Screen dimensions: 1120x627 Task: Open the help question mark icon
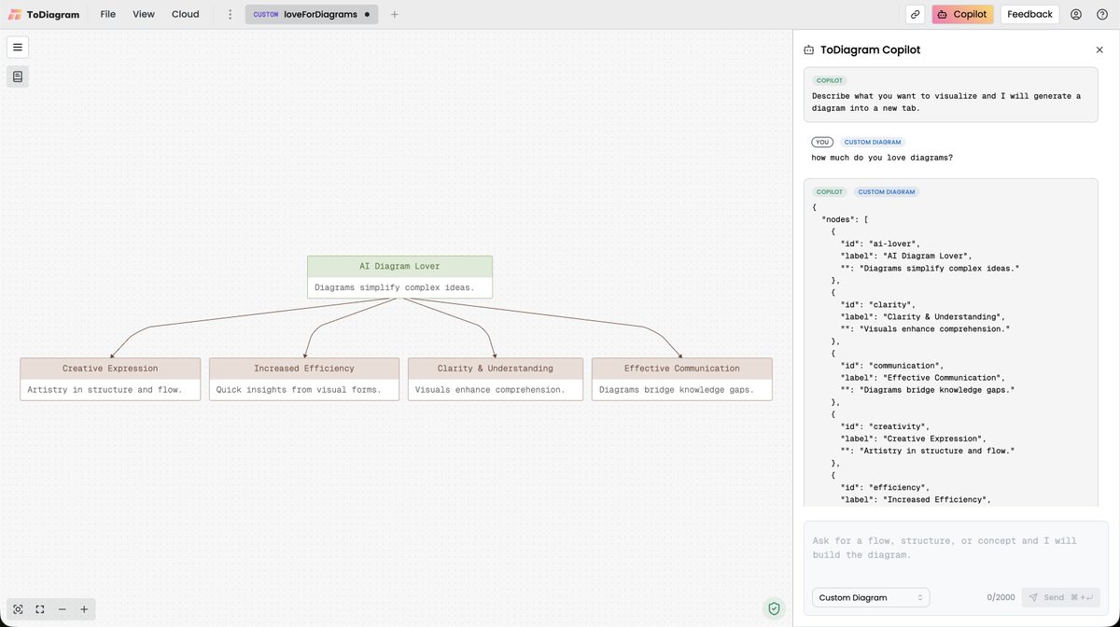point(1102,14)
